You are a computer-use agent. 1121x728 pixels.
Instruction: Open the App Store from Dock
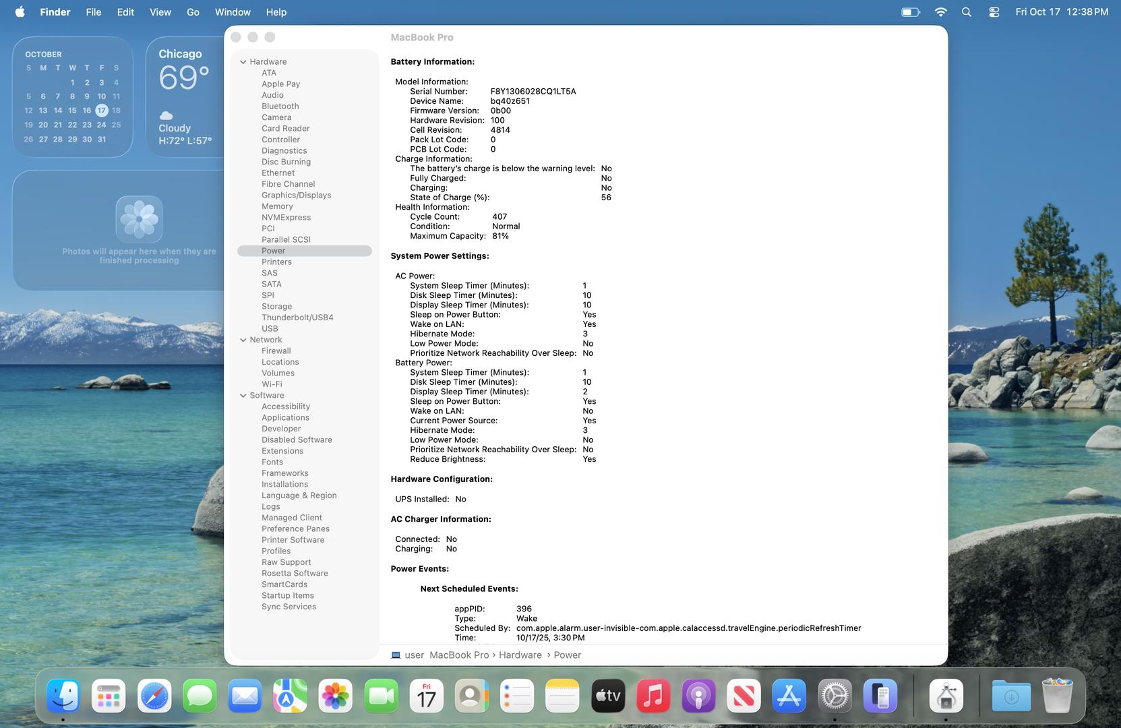pos(789,696)
